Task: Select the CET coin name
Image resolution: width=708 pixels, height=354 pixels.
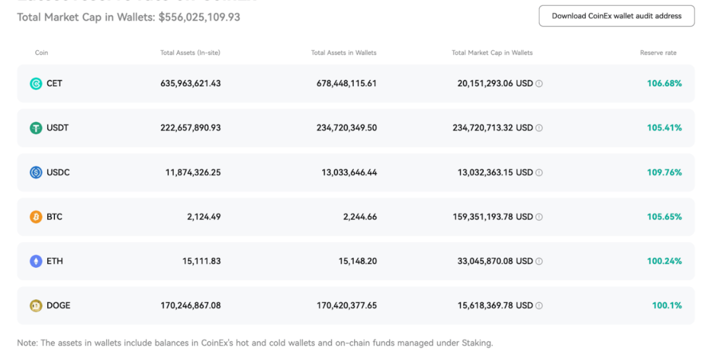Action: pos(54,84)
